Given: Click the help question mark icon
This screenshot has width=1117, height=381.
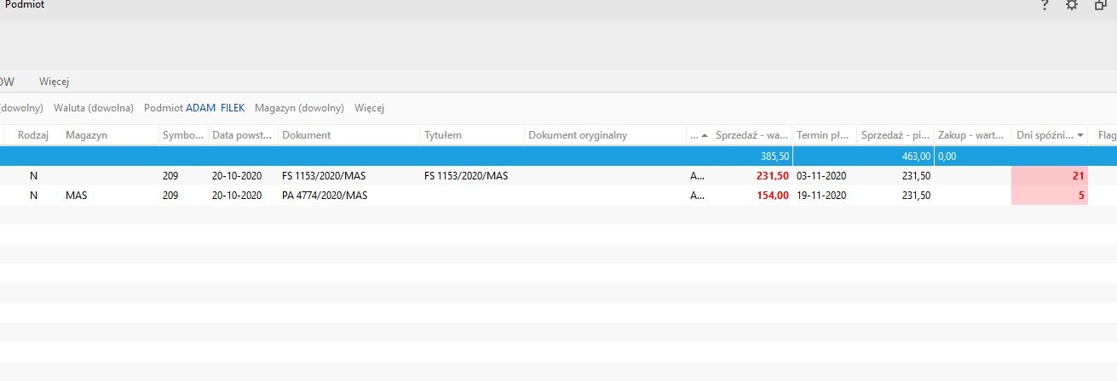Looking at the screenshot, I should 1045,6.
